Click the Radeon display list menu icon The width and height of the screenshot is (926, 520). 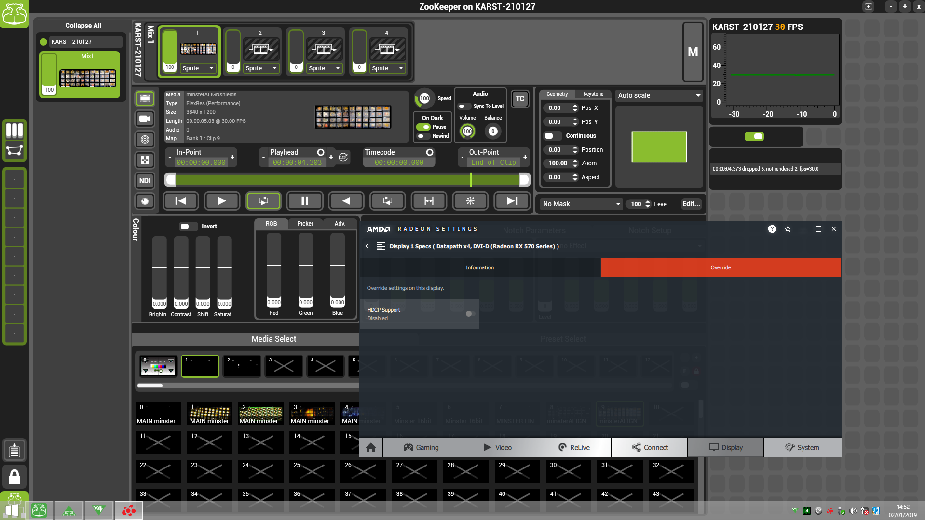click(x=381, y=246)
